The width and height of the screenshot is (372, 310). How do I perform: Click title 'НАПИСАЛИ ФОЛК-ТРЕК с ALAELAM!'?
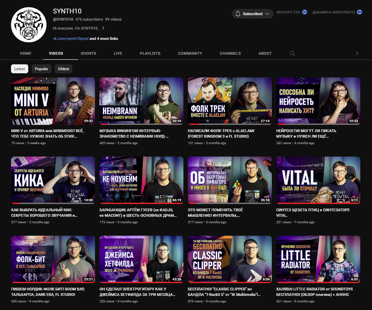pos(221,133)
